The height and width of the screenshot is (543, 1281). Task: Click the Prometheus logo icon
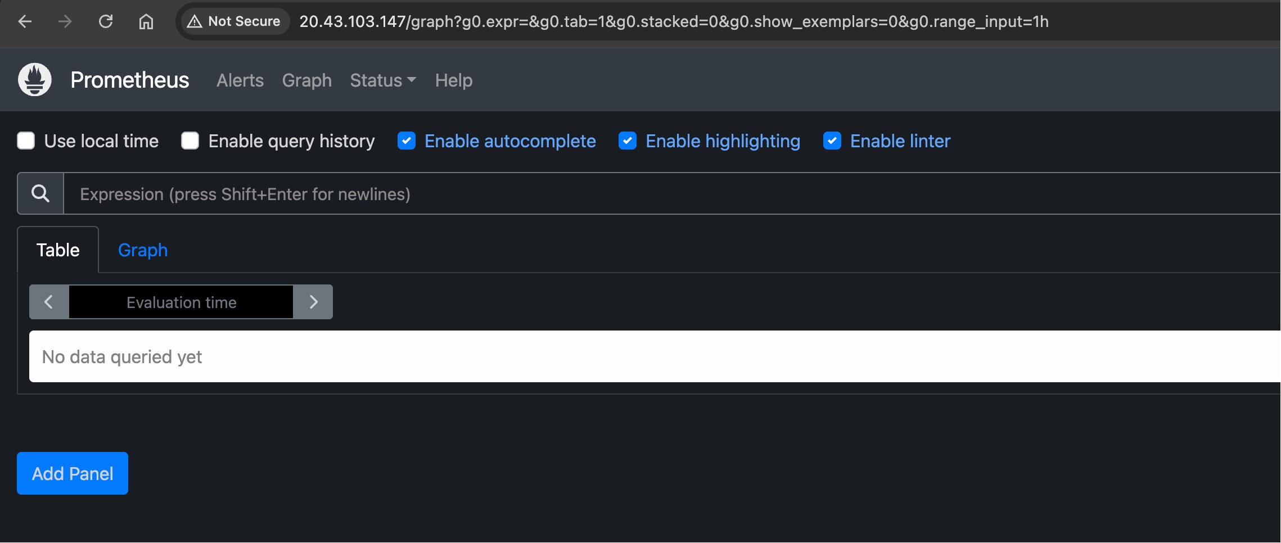click(x=34, y=79)
